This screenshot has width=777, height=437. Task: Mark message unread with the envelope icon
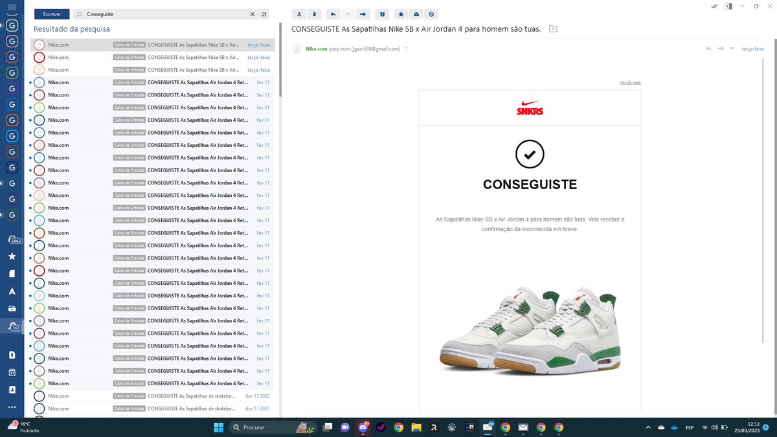pos(416,14)
